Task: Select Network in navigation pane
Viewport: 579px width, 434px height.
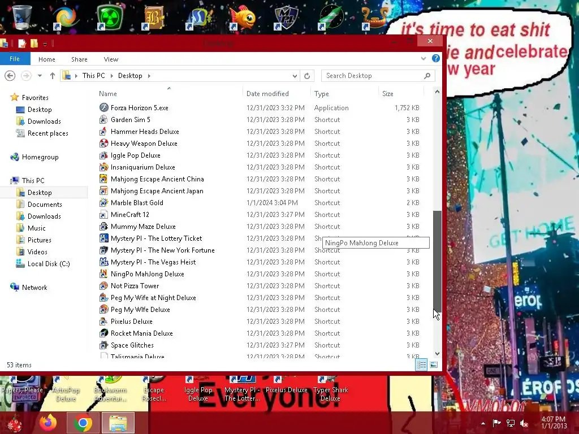Action: pyautogui.click(x=34, y=288)
